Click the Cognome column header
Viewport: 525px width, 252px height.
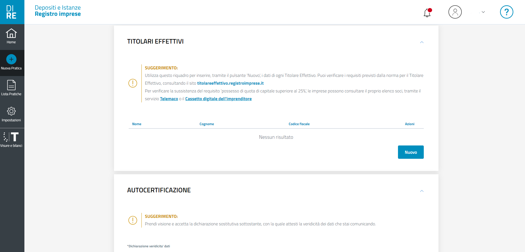(x=207, y=124)
